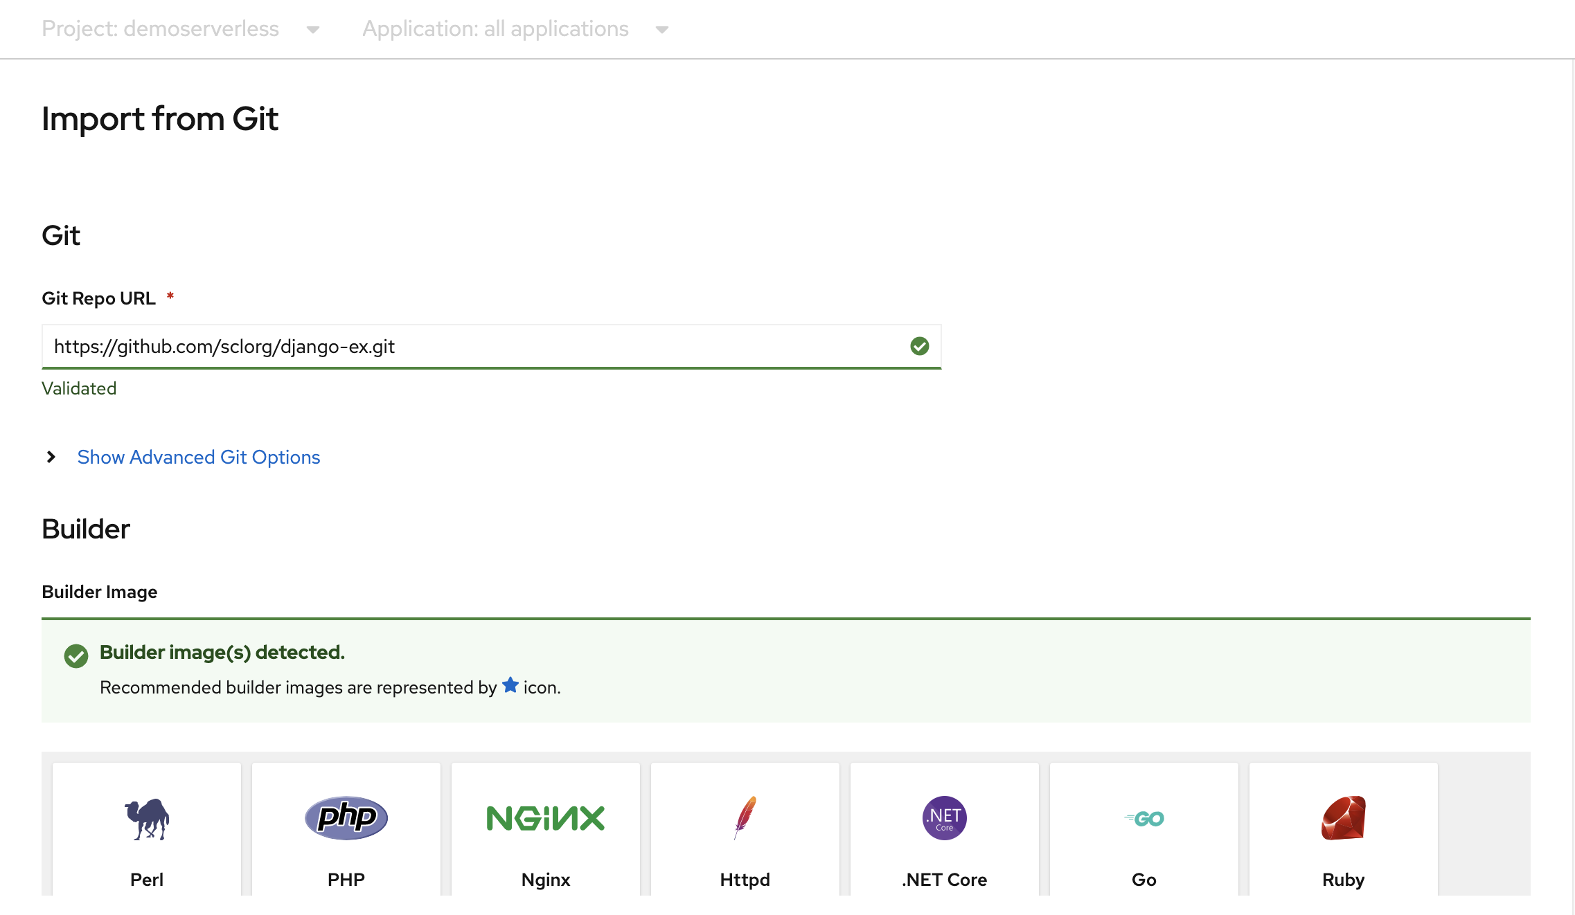The height and width of the screenshot is (915, 1575).
Task: Click the Show Advanced Git Options link
Action: click(x=198, y=456)
